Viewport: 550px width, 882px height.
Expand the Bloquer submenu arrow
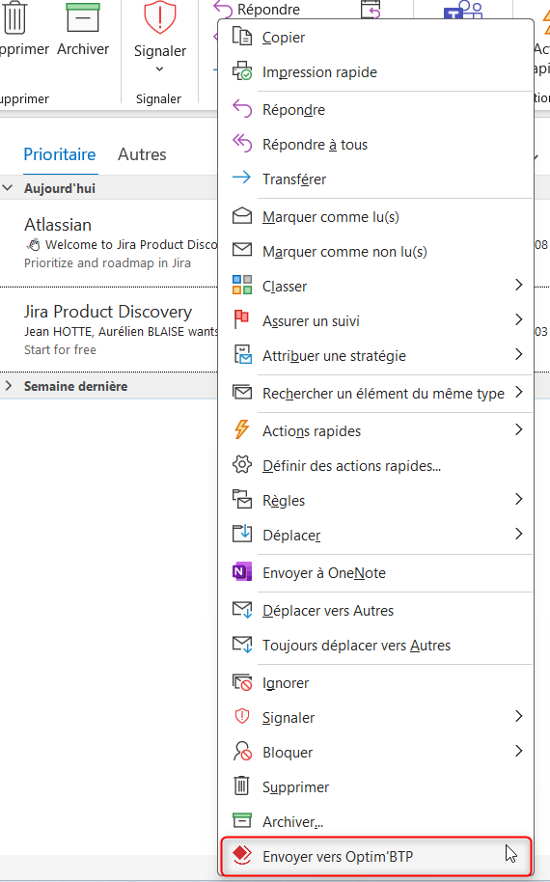point(518,751)
